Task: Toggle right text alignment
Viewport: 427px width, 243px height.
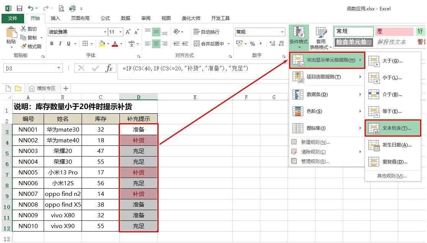Action: click(x=165, y=44)
